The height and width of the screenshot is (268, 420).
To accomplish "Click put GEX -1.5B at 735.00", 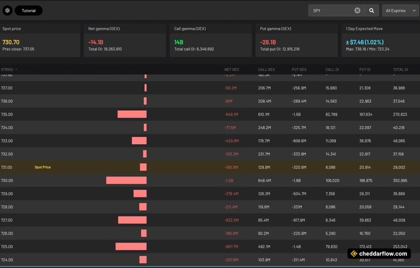I will pyautogui.click(x=296, y=115).
